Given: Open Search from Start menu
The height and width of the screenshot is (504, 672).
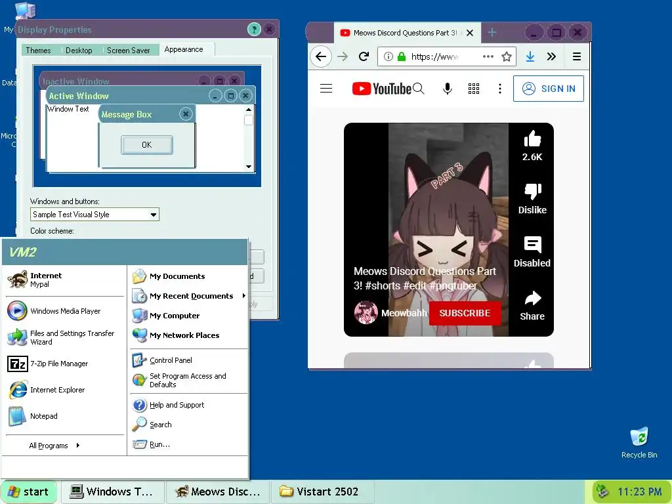Looking at the screenshot, I should pyautogui.click(x=188, y=425).
